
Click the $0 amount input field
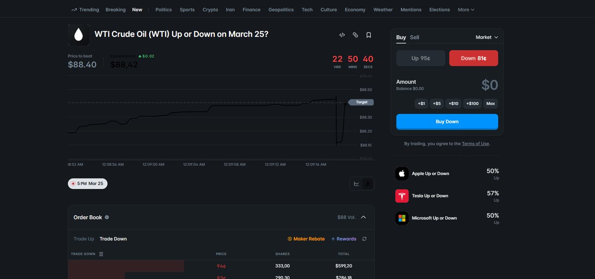[x=489, y=85]
